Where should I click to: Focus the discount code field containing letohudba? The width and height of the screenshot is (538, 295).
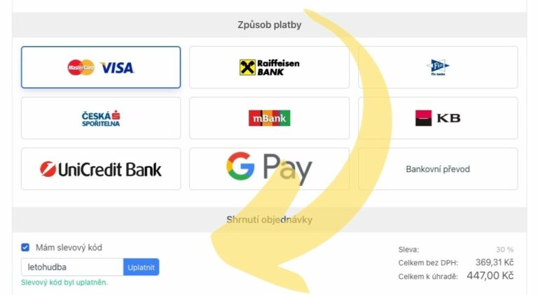pyautogui.click(x=72, y=267)
